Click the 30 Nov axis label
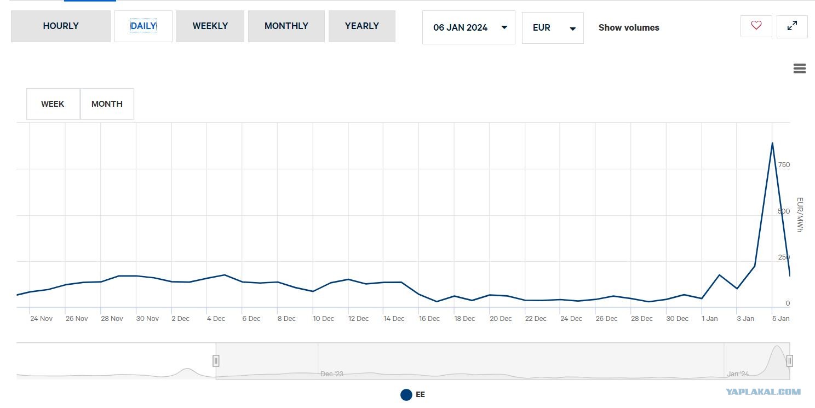Image resolution: width=815 pixels, height=408 pixels. [147, 319]
